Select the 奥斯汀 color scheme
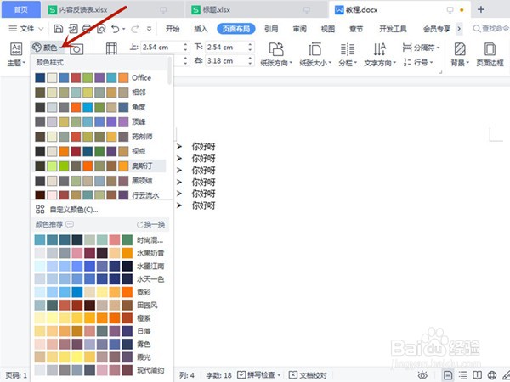The image size is (510, 382). 99,166
